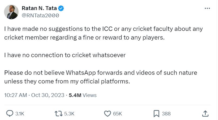218x120 pixels.
Task: Like the tweet with heart icon
Action: click(108, 113)
